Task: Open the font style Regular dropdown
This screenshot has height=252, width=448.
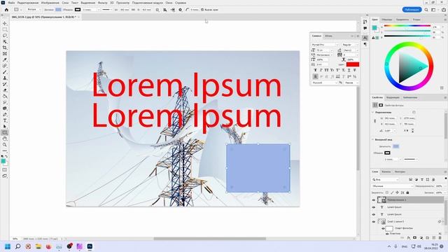Action: (350, 45)
